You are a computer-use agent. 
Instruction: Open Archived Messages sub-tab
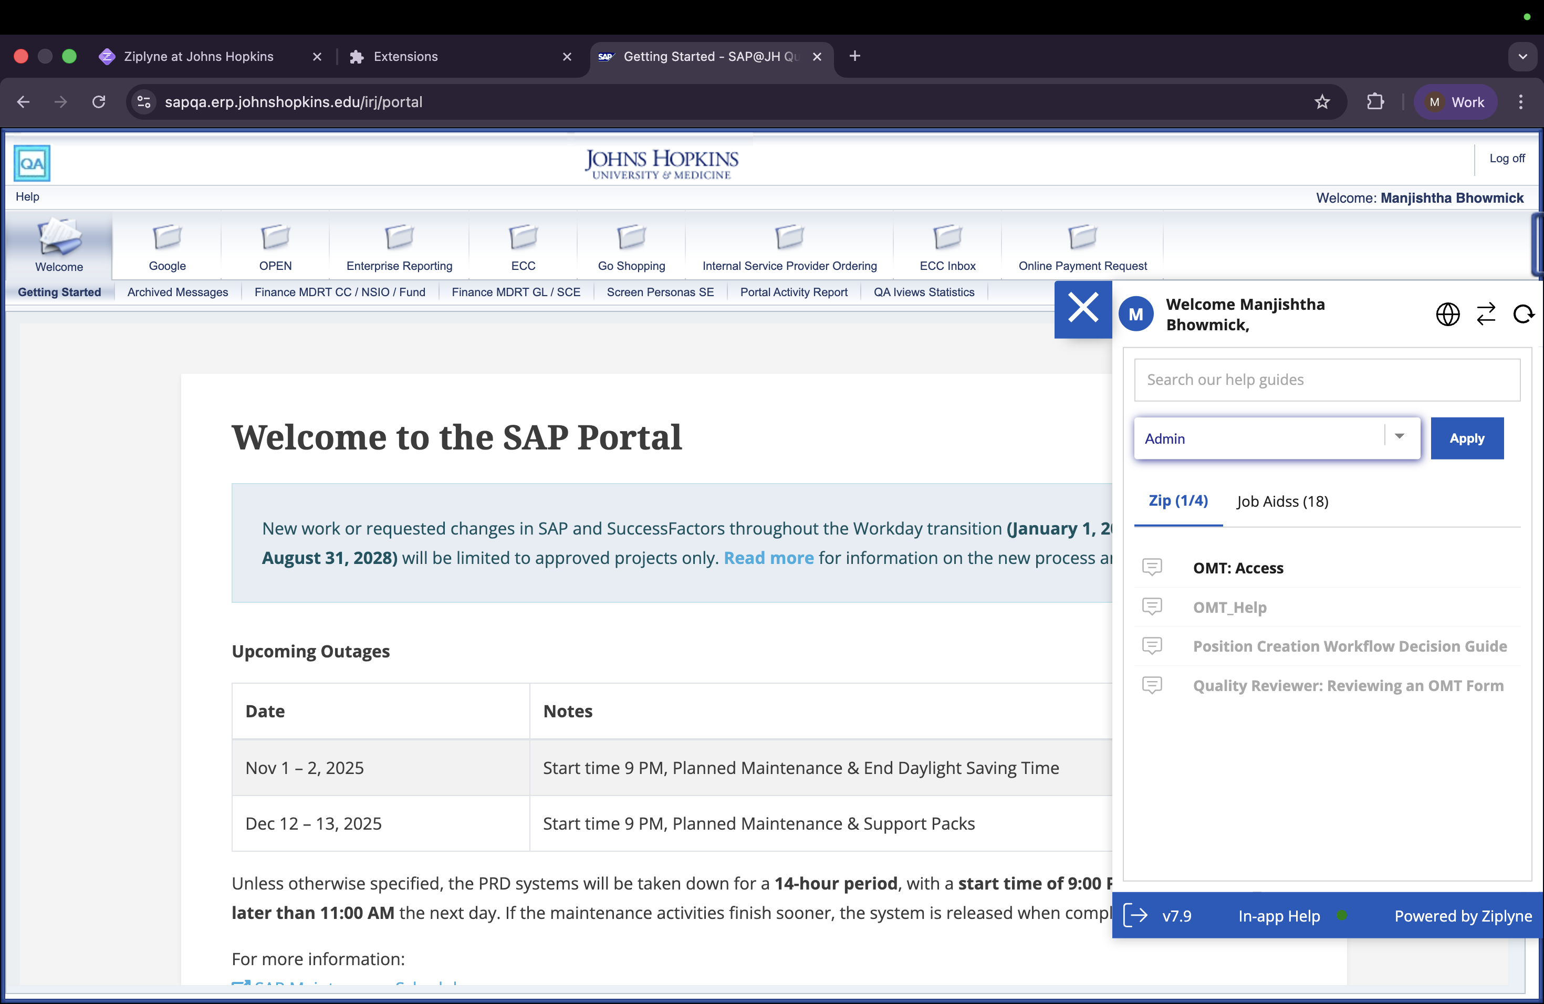pyautogui.click(x=178, y=292)
